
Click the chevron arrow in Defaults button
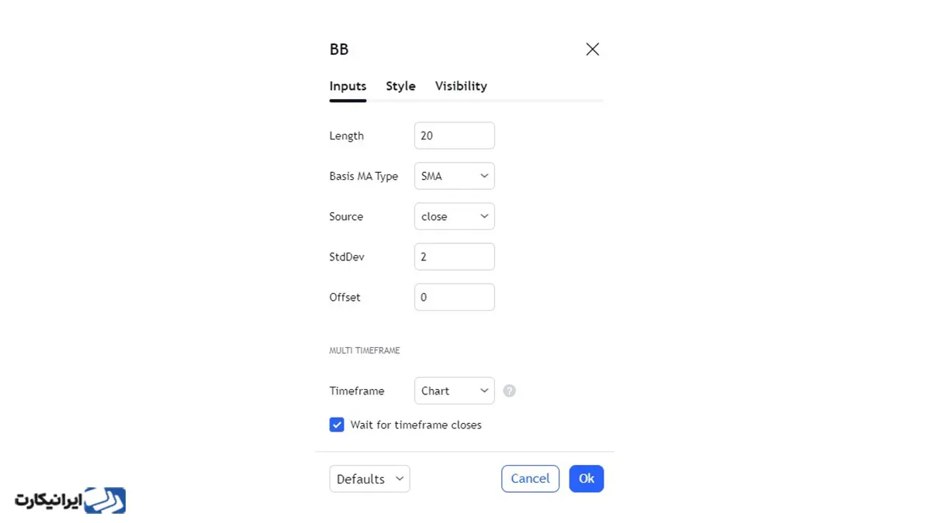click(400, 479)
